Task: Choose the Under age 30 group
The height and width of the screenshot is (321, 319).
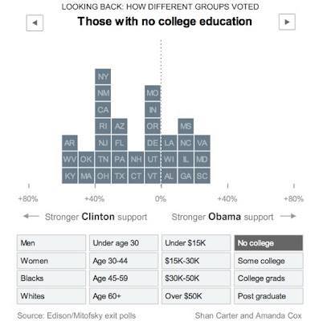Action: tap(124, 243)
